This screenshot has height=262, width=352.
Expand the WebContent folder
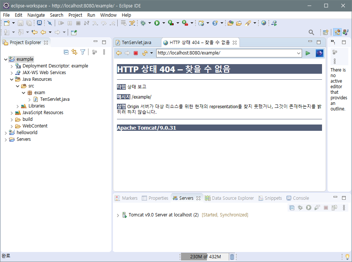12,126
